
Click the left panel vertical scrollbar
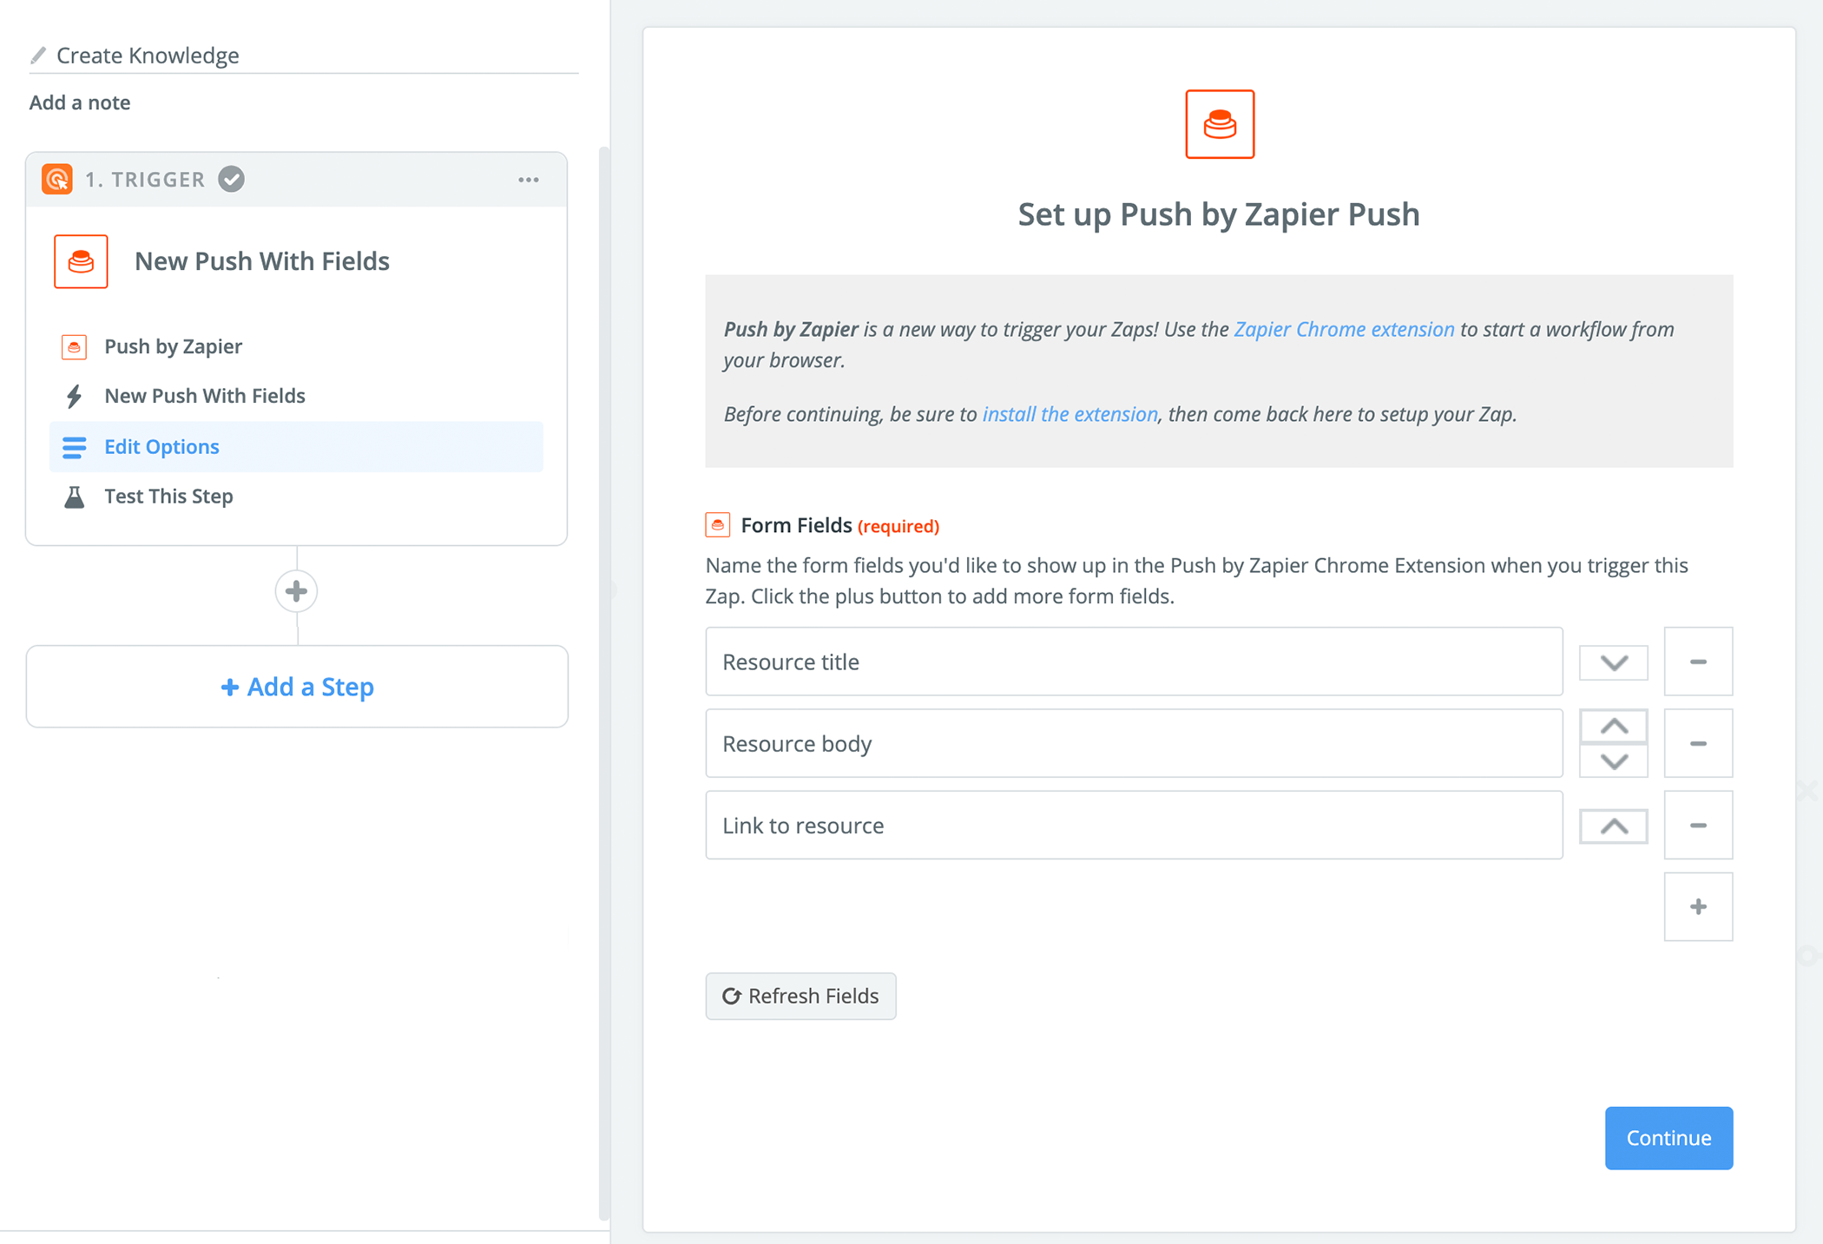point(603,684)
